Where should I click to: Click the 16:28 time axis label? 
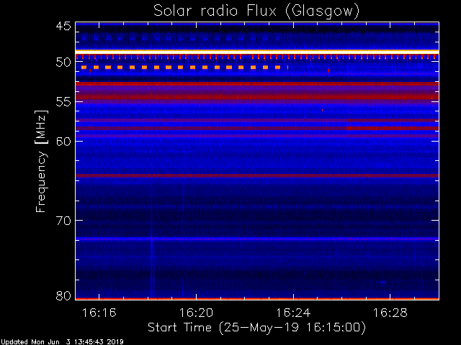(390, 313)
